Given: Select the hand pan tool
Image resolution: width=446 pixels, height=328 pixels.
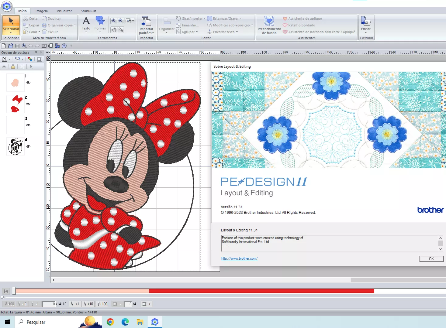Looking at the screenshot, I should (114, 29).
